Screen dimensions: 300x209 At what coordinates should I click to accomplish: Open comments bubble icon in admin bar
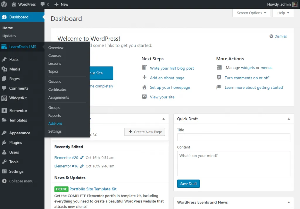click(42, 4)
